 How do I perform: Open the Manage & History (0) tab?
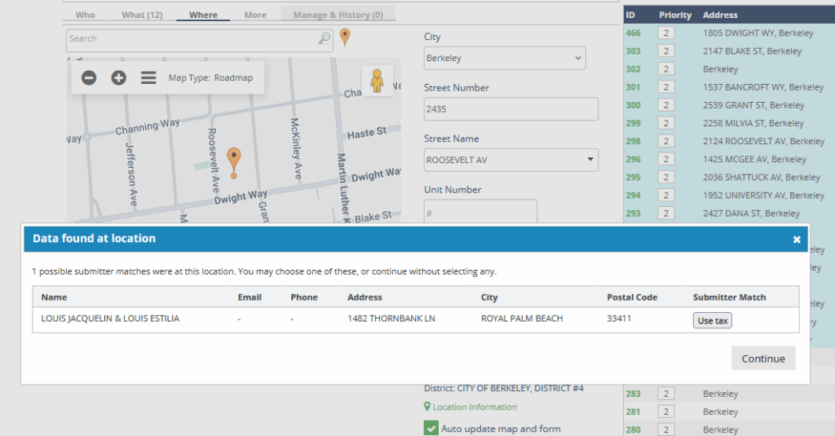tap(338, 15)
